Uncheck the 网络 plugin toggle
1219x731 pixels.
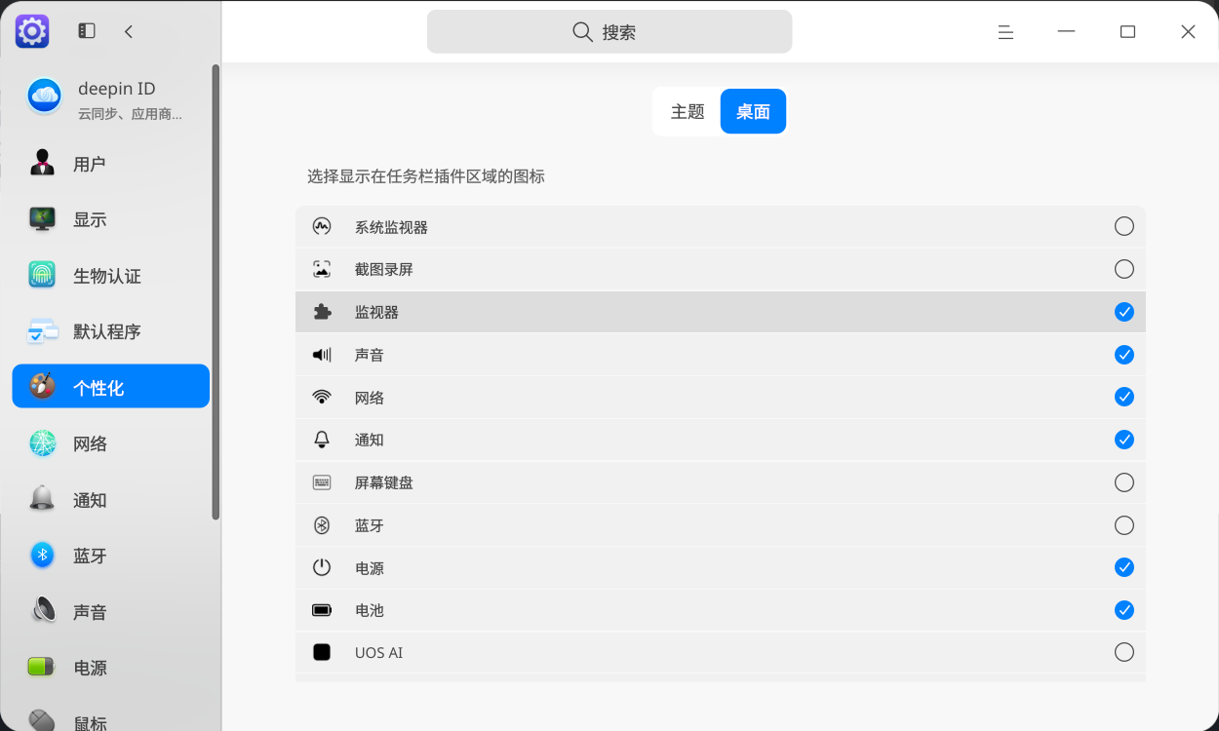1124,397
